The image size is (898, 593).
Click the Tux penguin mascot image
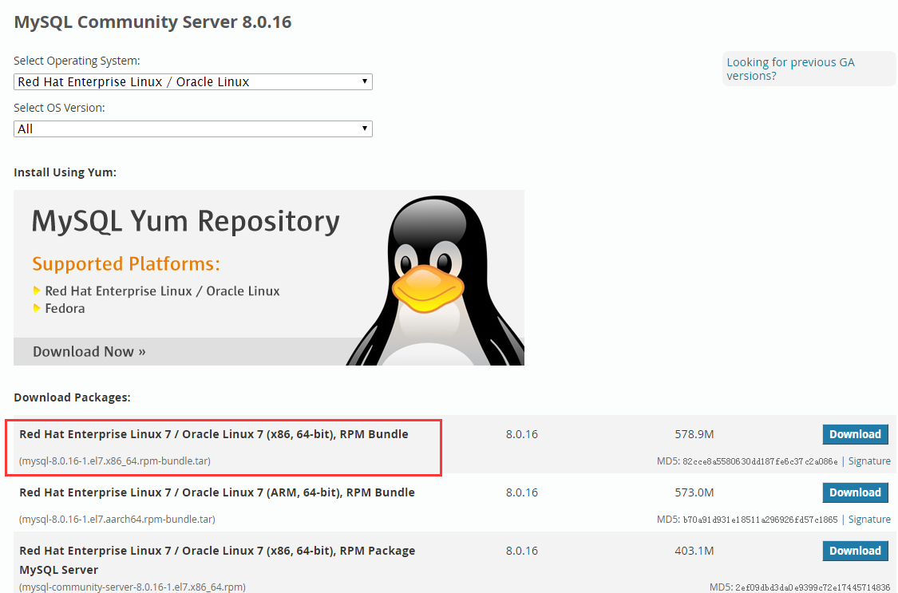435,279
